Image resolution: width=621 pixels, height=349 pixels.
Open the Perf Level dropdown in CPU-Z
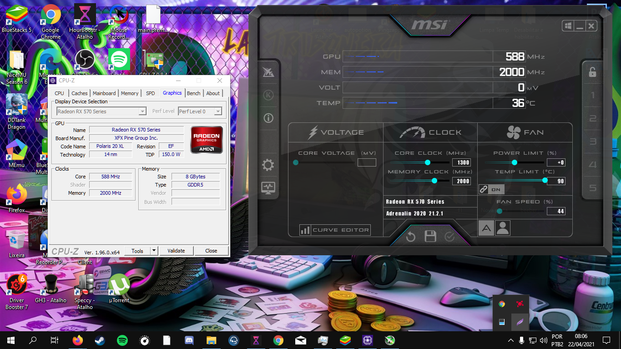point(200,111)
